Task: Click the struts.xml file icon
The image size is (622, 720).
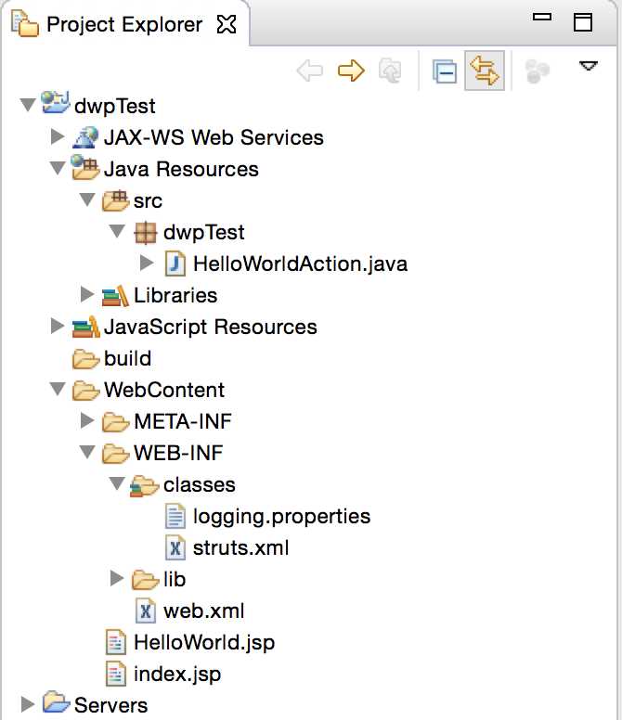Action: coord(175,547)
